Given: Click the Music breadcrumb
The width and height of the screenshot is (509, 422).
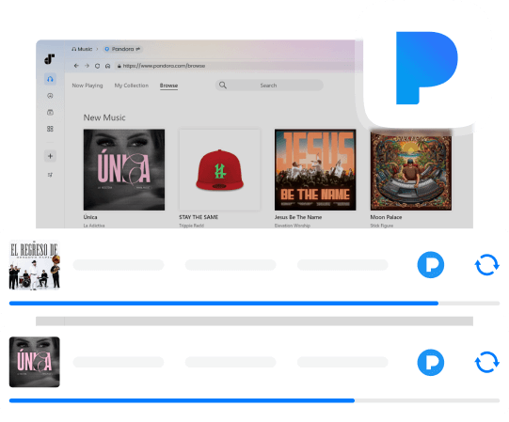Looking at the screenshot, I should (82, 49).
